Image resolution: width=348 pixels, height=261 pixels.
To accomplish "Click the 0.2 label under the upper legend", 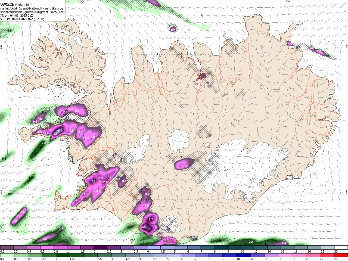I will (x=2, y=251).
